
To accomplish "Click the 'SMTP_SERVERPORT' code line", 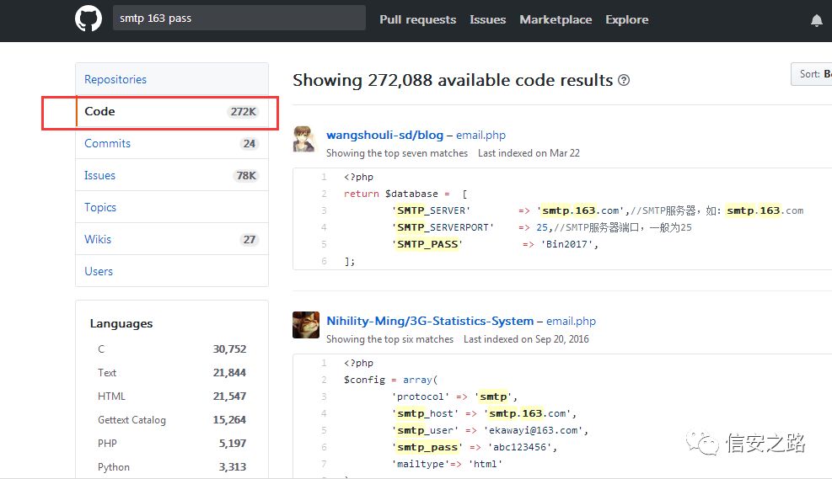I will (542, 227).
